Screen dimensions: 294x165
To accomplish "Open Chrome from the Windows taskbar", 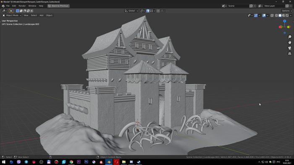I will point(71,162).
